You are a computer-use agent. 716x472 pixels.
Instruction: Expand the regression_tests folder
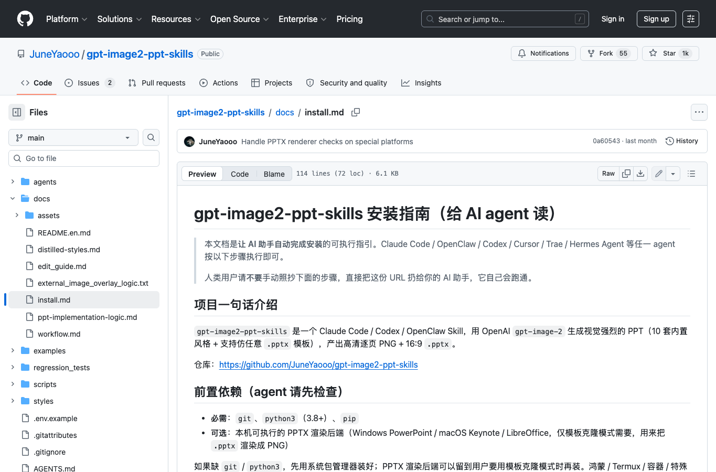click(13, 367)
